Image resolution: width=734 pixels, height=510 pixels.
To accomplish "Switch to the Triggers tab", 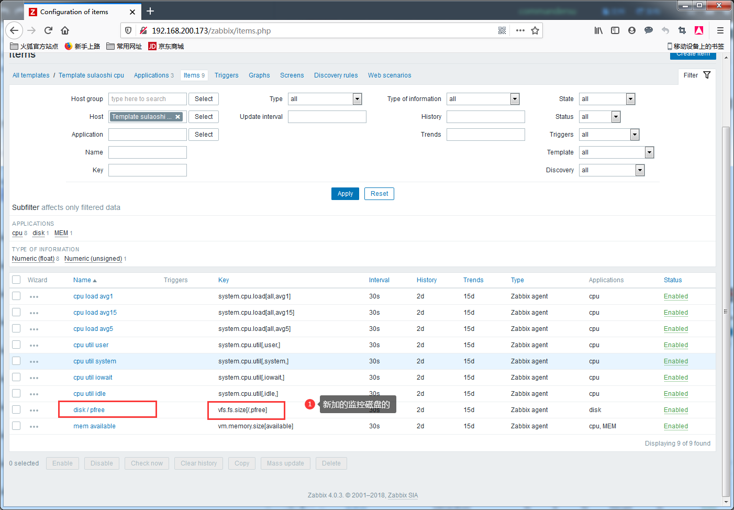I will 226,75.
